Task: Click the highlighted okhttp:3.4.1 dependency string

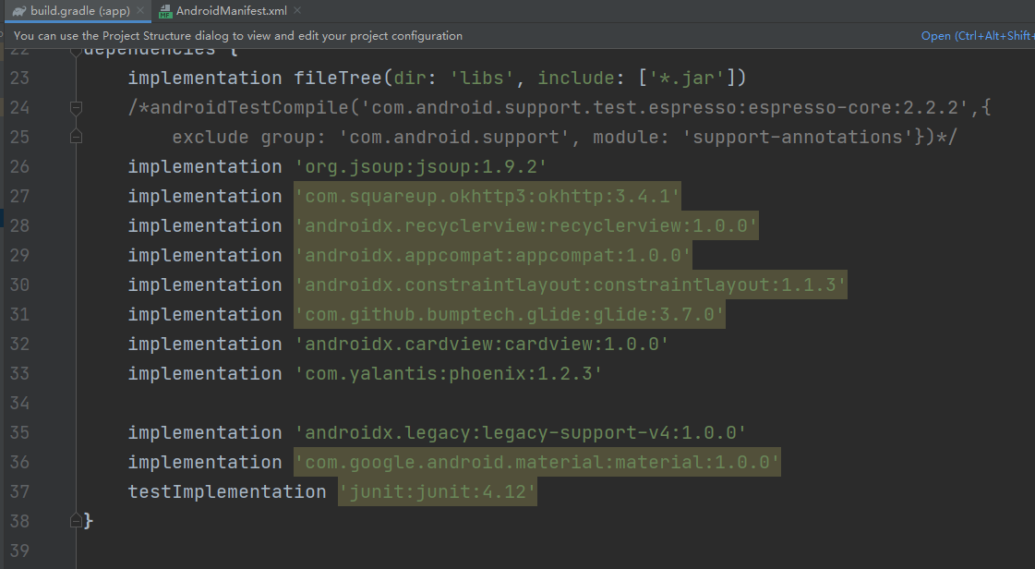Action: tap(487, 196)
